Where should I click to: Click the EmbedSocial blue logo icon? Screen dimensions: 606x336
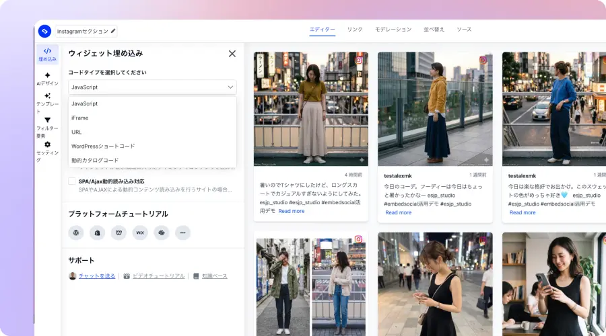click(44, 31)
